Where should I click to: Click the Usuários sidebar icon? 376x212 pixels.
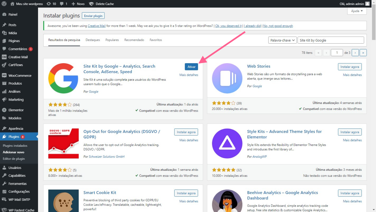(x=4, y=168)
